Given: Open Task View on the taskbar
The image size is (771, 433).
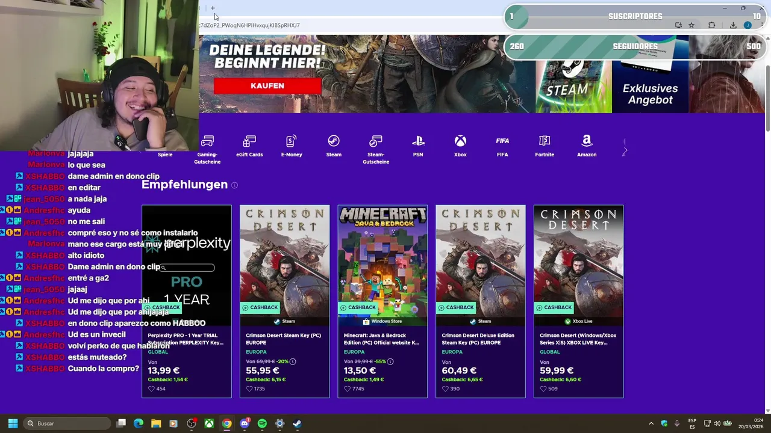Looking at the screenshot, I should [x=121, y=423].
